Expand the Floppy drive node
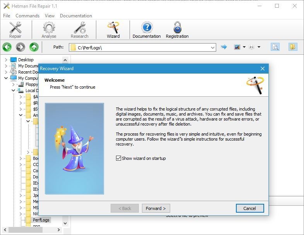The height and width of the screenshot is (235, 304). (x=13, y=84)
